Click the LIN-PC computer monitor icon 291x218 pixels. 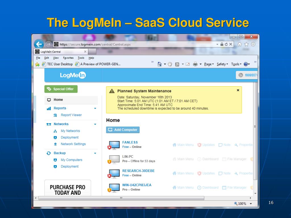click(114, 160)
